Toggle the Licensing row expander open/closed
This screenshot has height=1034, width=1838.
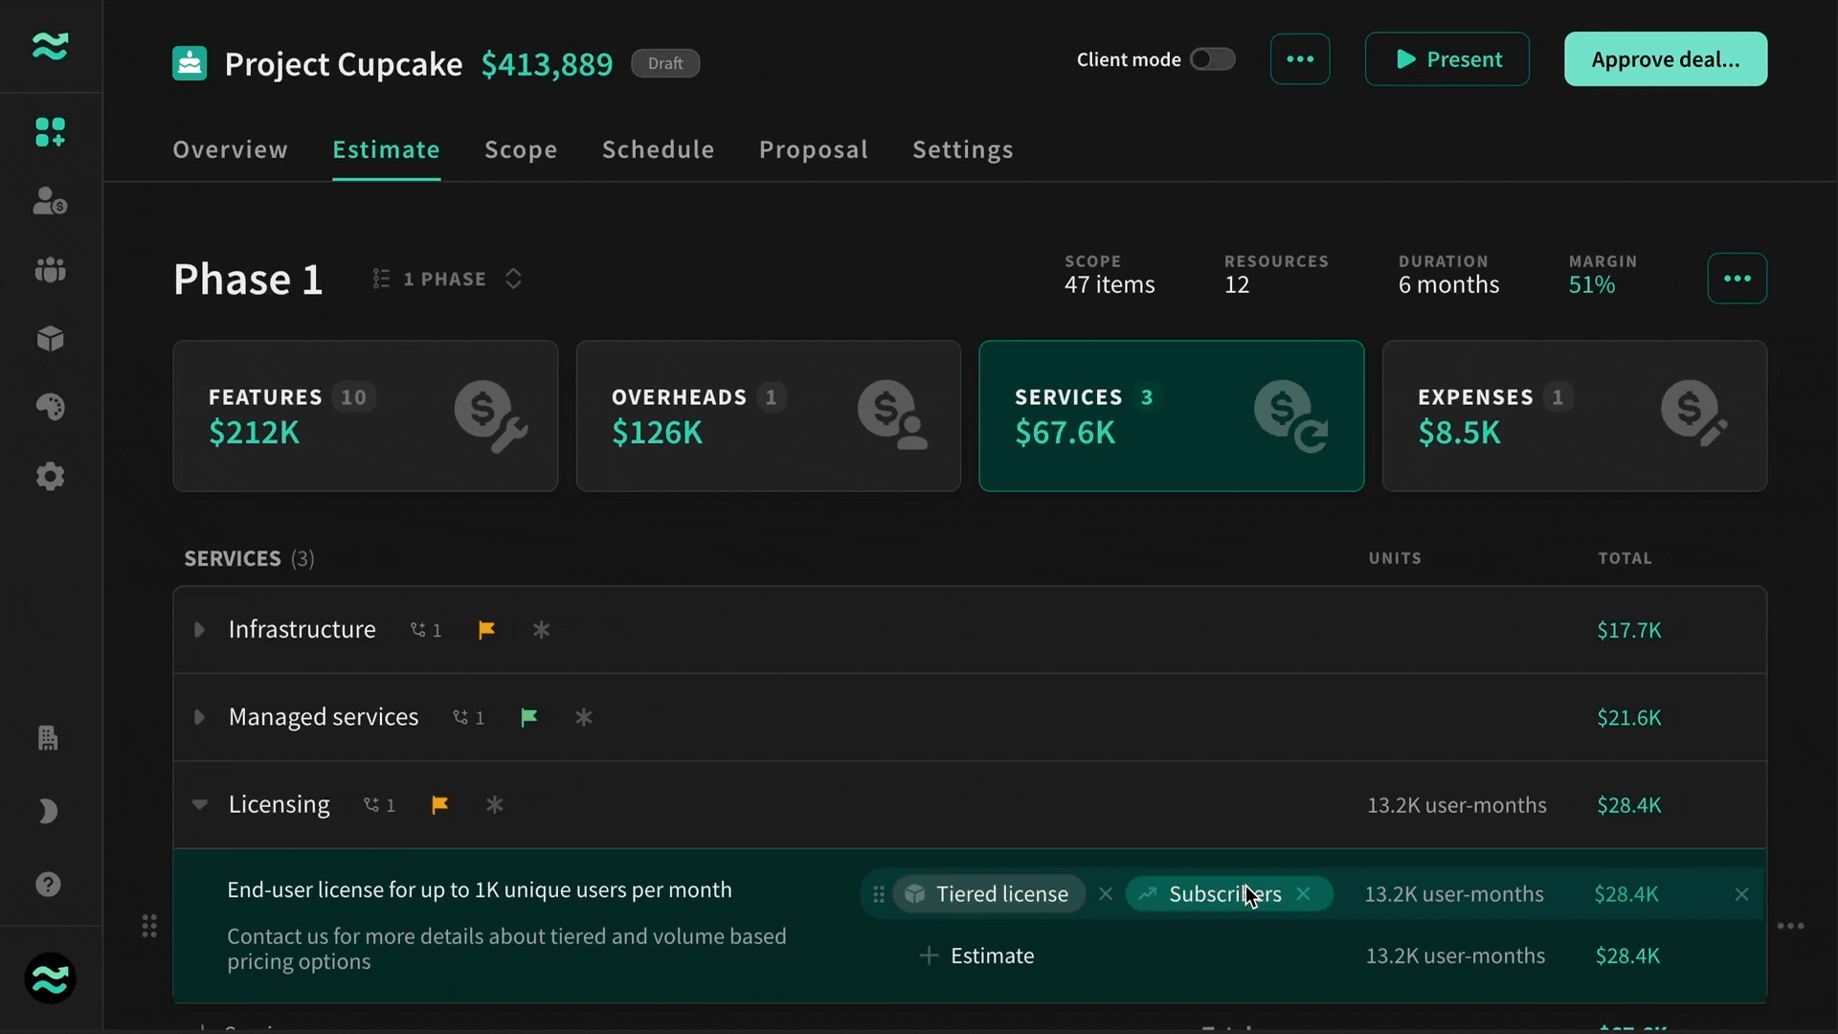click(x=199, y=804)
